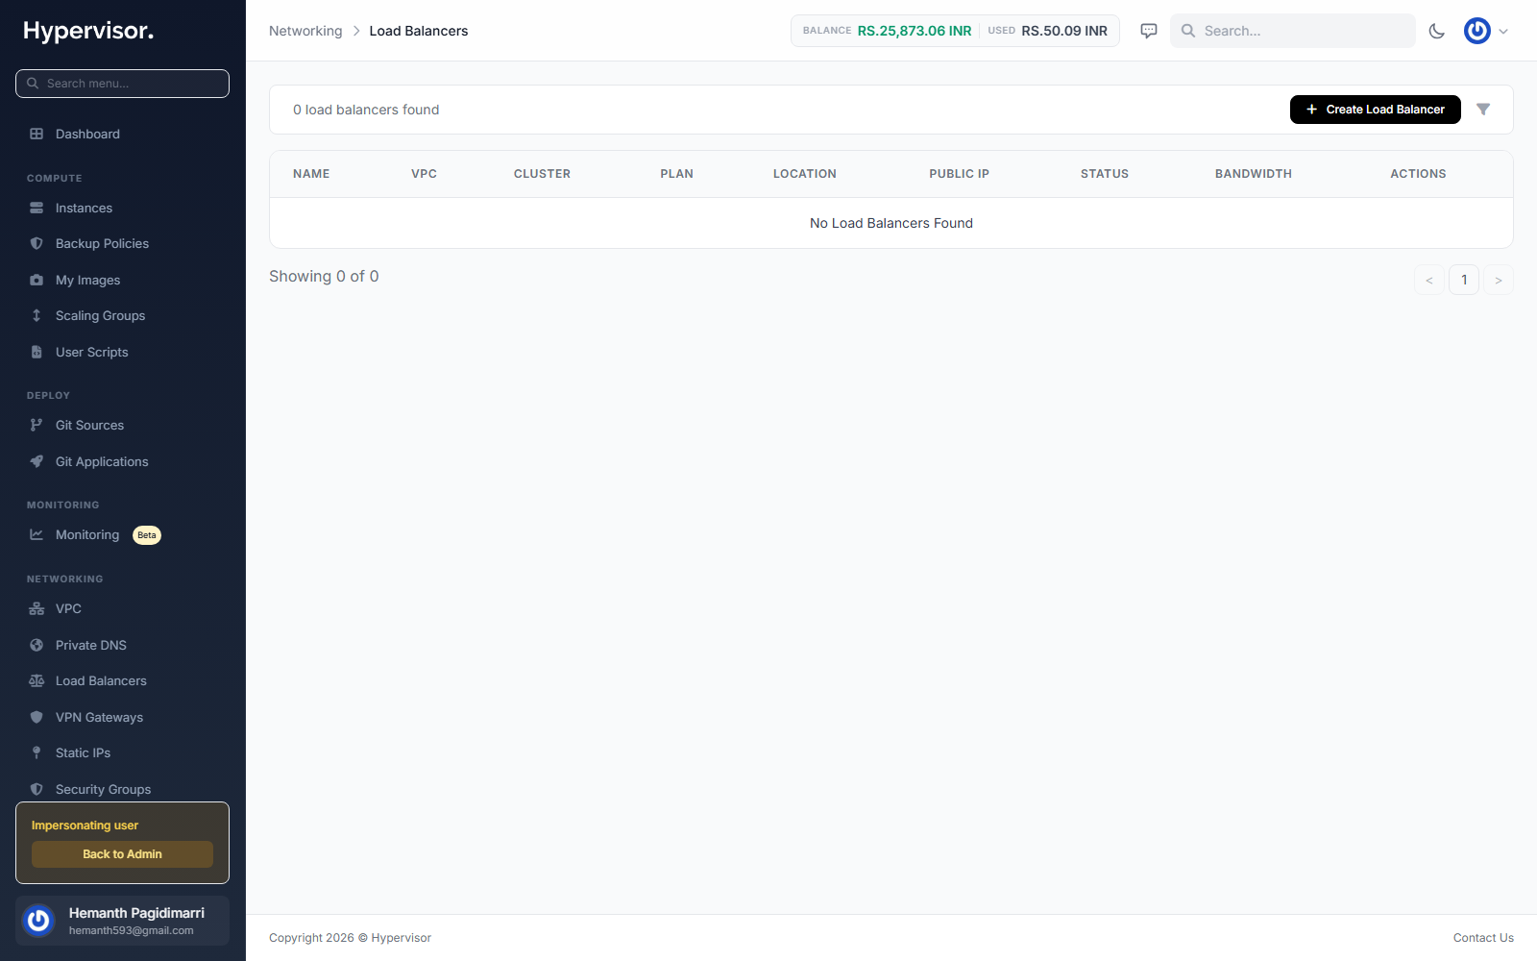Click the BANDWIDTH column header
Screen dimensions: 1537x961
[1254, 174]
